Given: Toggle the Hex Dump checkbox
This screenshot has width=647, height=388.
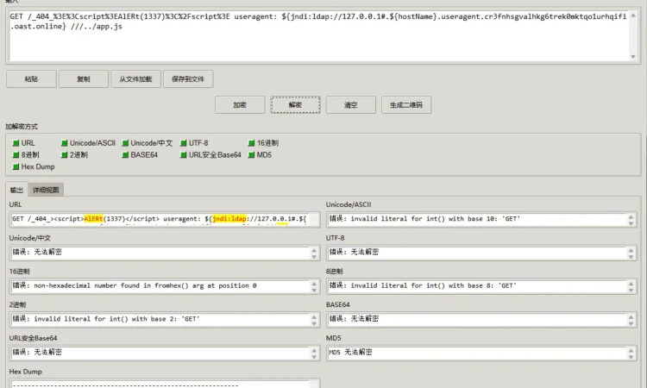Looking at the screenshot, I should 15,166.
